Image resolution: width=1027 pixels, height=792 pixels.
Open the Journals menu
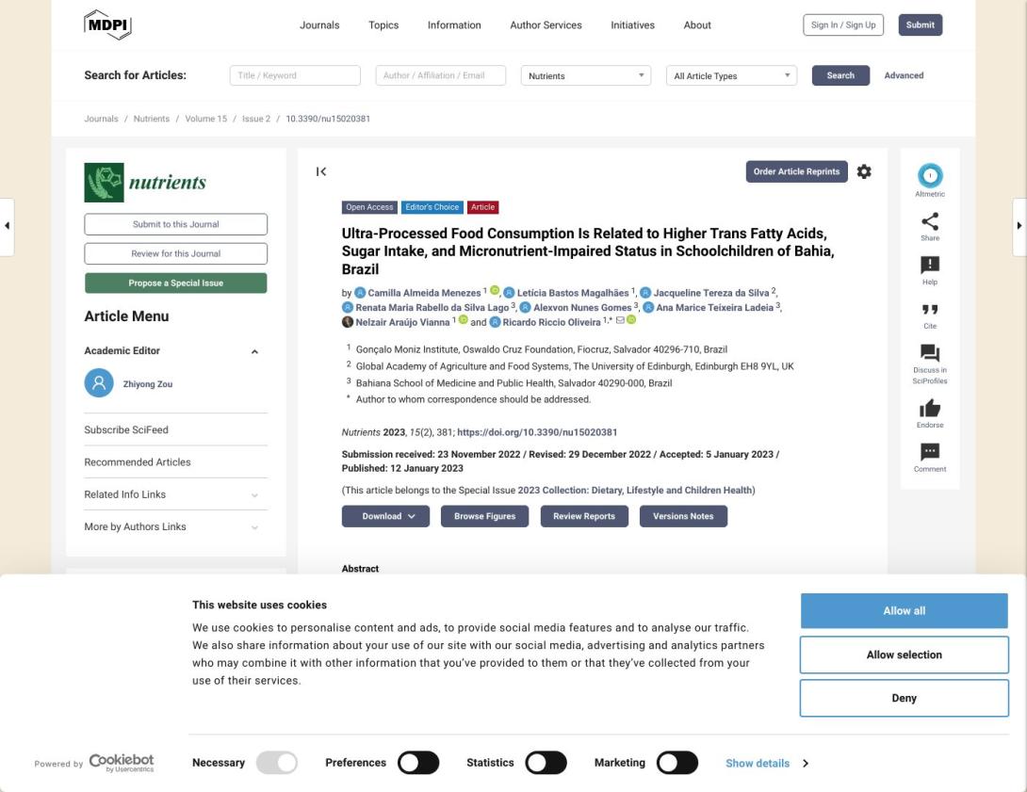pos(319,24)
